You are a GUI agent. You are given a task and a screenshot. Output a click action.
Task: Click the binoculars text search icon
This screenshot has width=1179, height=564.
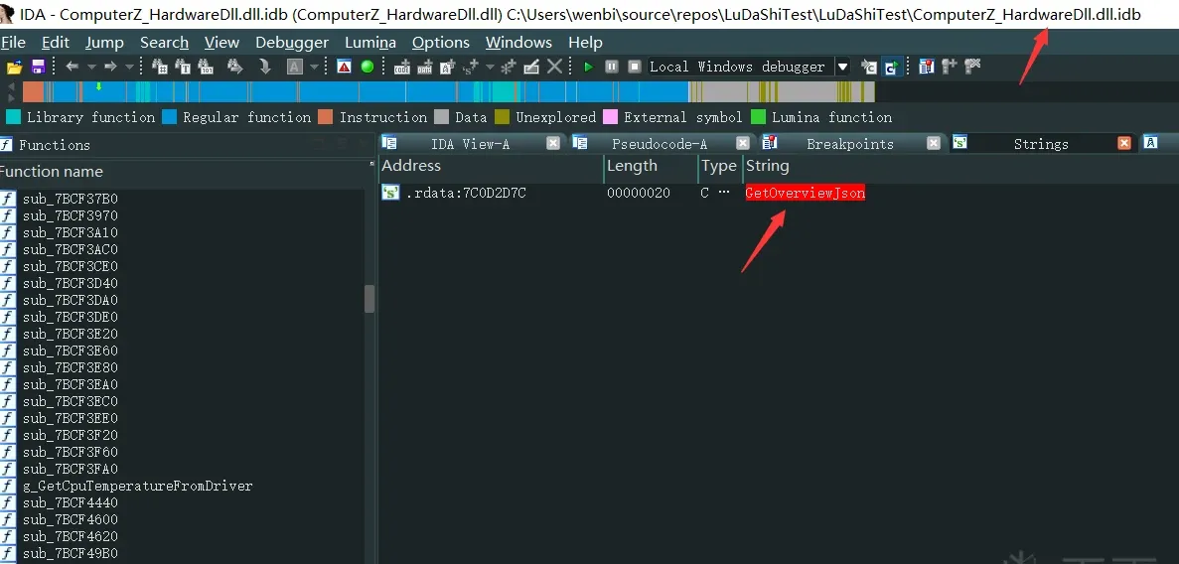183,67
